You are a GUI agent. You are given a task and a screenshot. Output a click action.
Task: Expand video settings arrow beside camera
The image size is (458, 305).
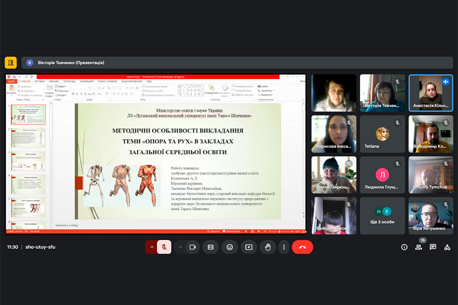click(x=180, y=247)
